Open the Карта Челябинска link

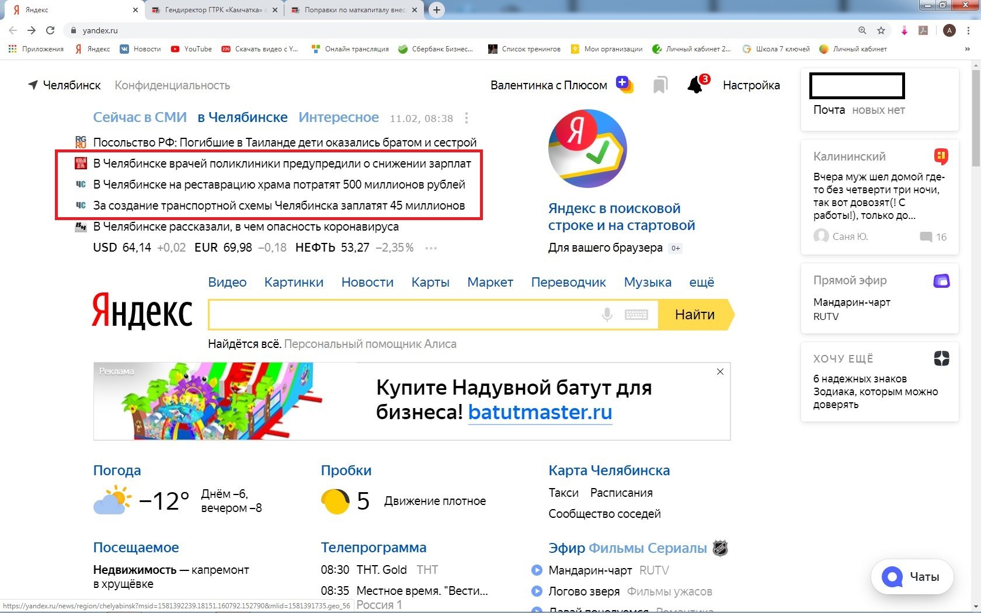pos(609,471)
